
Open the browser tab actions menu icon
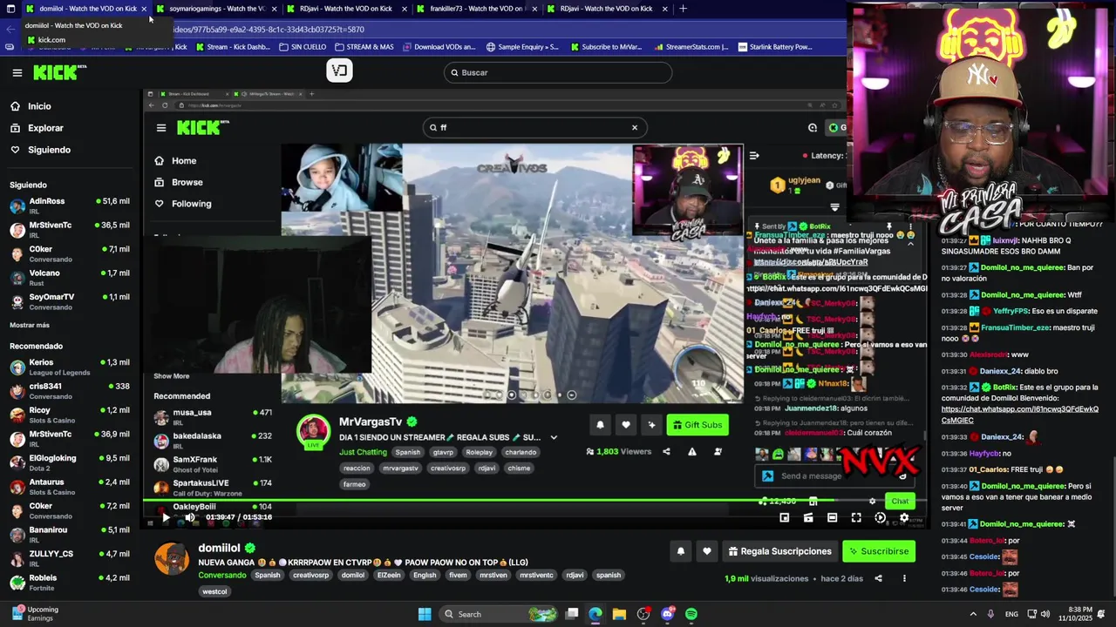pos(11,9)
